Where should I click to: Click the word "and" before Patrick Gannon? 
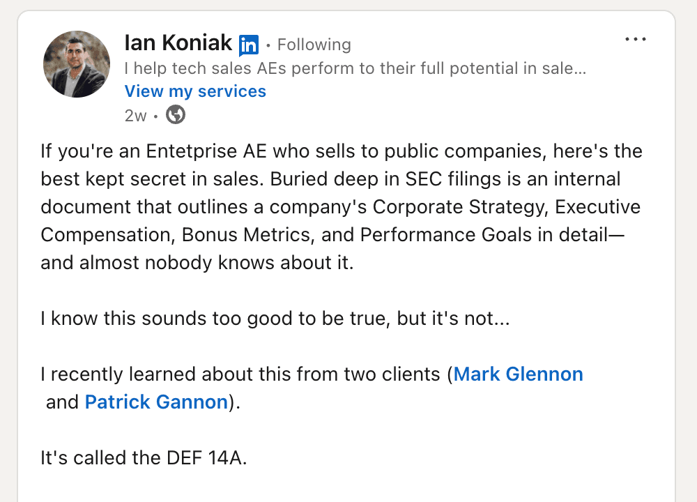point(62,402)
